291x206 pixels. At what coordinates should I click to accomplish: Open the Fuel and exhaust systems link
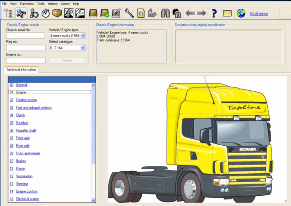34,108
